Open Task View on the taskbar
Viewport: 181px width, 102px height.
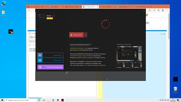[x=39, y=100]
